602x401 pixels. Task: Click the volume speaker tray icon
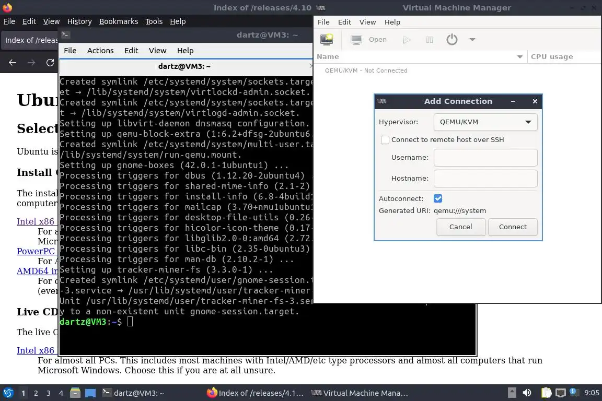527,393
